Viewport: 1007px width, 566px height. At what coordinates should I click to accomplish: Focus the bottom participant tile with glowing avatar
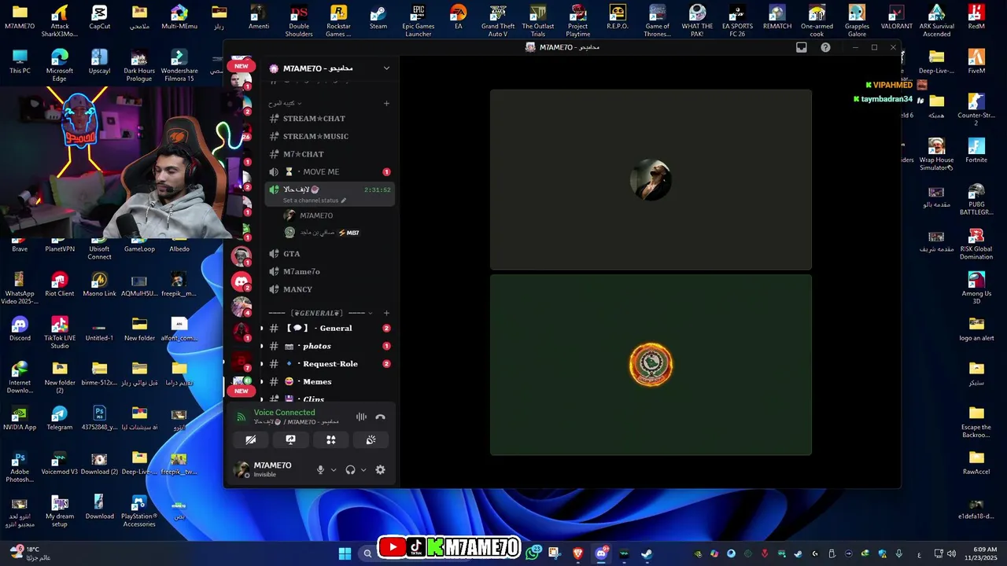pos(651,365)
